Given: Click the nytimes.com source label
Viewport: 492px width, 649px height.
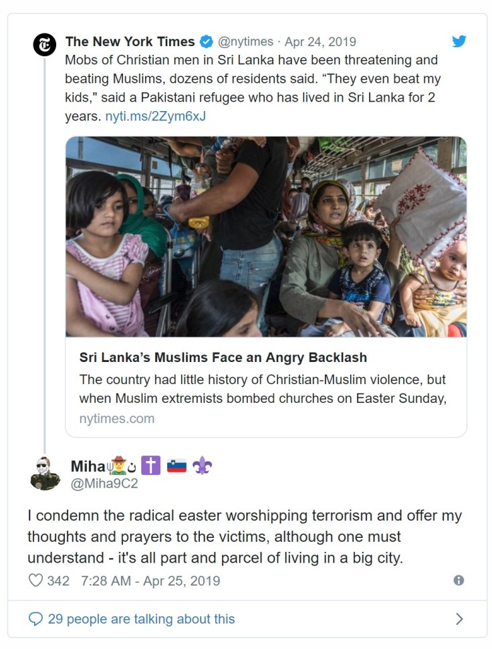Looking at the screenshot, I should [x=117, y=419].
